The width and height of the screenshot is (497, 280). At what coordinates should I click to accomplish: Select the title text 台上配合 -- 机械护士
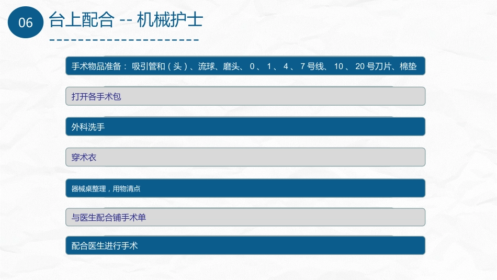[x=126, y=20]
